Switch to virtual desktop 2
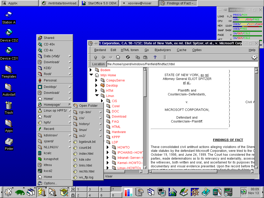264x198 pixels. click(x=81, y=195)
